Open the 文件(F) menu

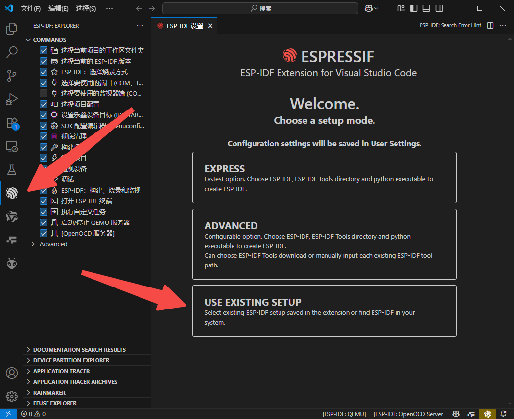pos(31,8)
